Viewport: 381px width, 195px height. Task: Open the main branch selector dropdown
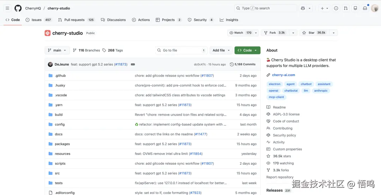click(57, 50)
